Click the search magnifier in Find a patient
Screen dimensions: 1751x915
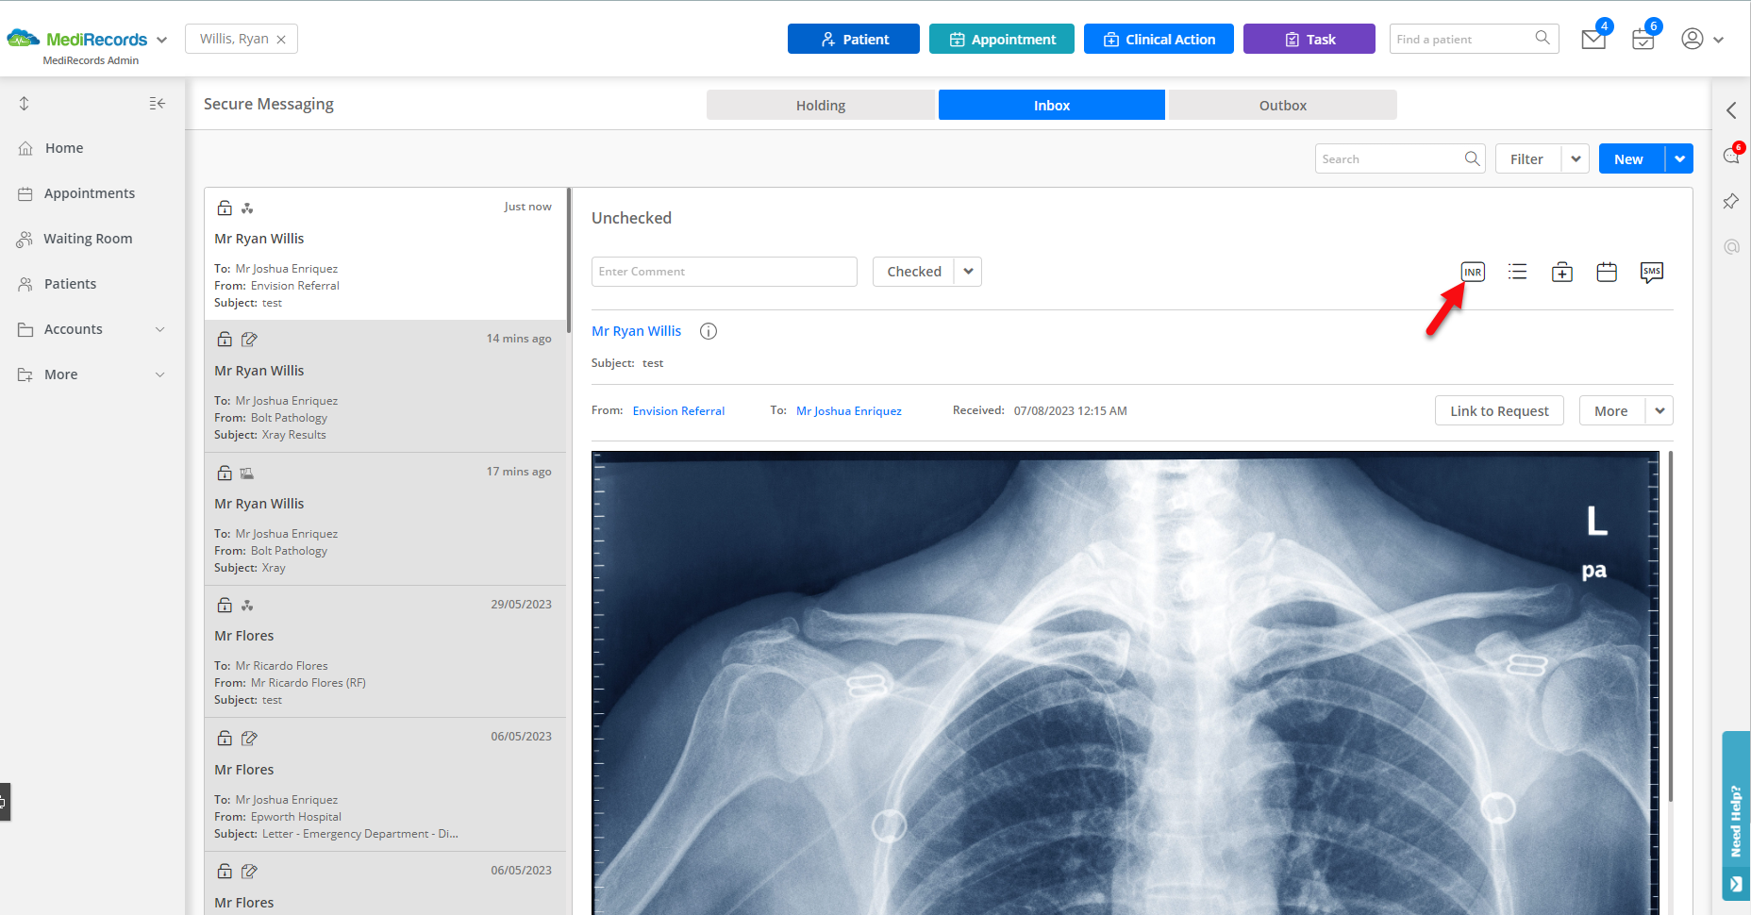[1543, 39]
